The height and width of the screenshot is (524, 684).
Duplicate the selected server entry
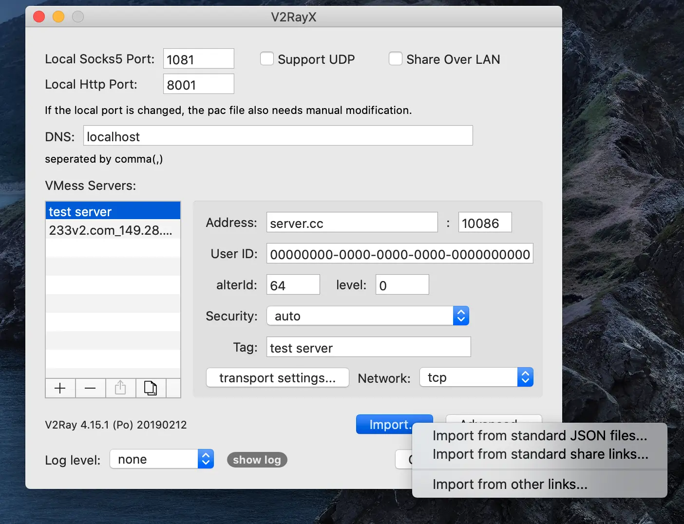(151, 388)
